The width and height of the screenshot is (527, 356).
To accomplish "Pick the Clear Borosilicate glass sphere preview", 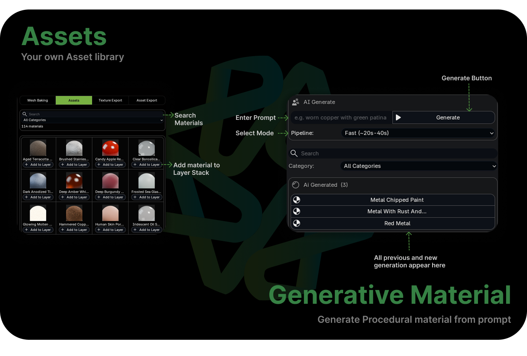I will tap(147, 148).
